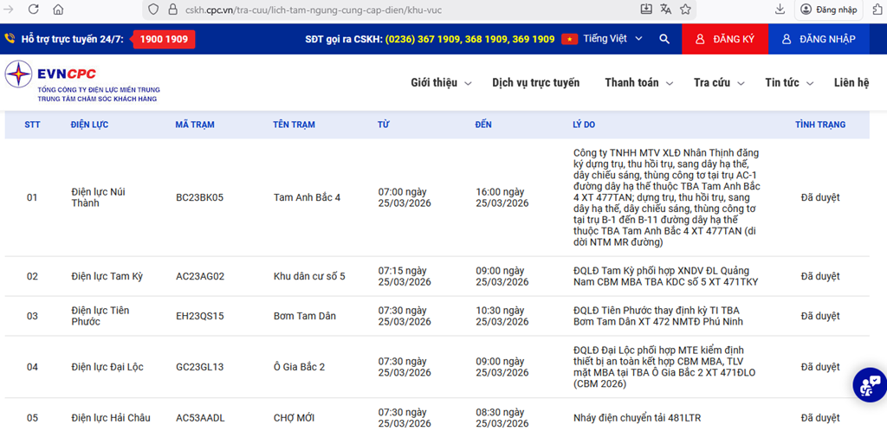This screenshot has height=431, width=887.
Task: Reload the page with browser refresh icon
Action: (x=33, y=10)
